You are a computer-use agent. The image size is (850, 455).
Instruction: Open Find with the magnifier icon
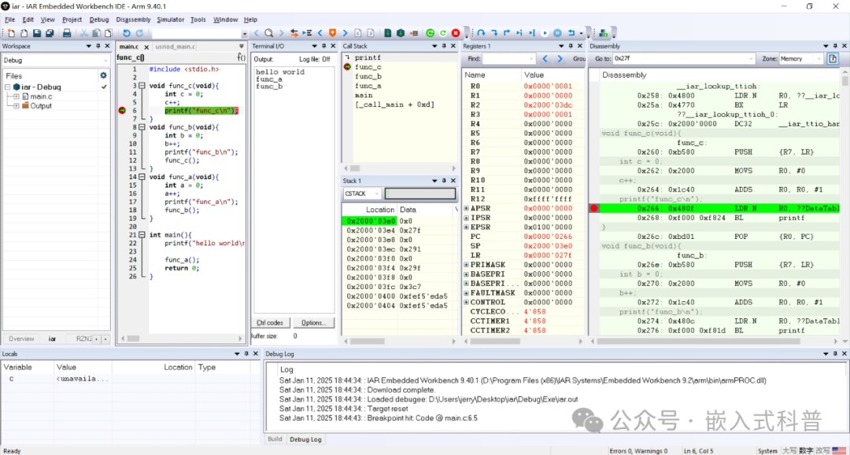pyautogui.click(x=268, y=33)
